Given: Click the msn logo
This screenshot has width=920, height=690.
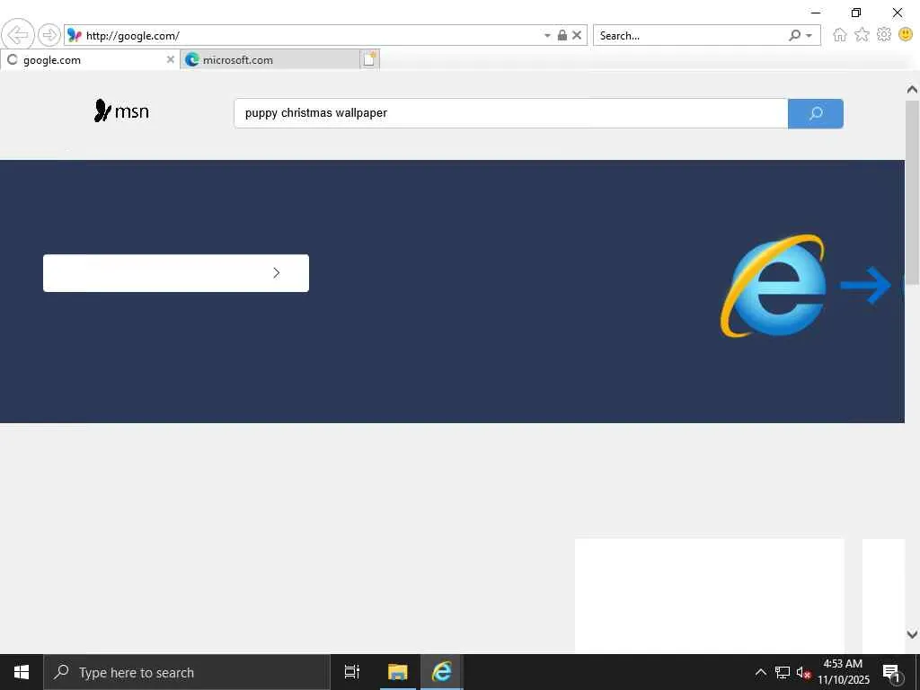Looking at the screenshot, I should [x=121, y=111].
